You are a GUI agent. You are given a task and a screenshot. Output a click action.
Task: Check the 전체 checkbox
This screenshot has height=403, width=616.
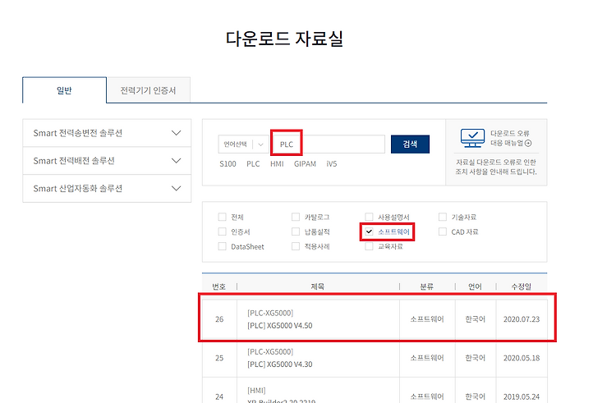pos(223,217)
